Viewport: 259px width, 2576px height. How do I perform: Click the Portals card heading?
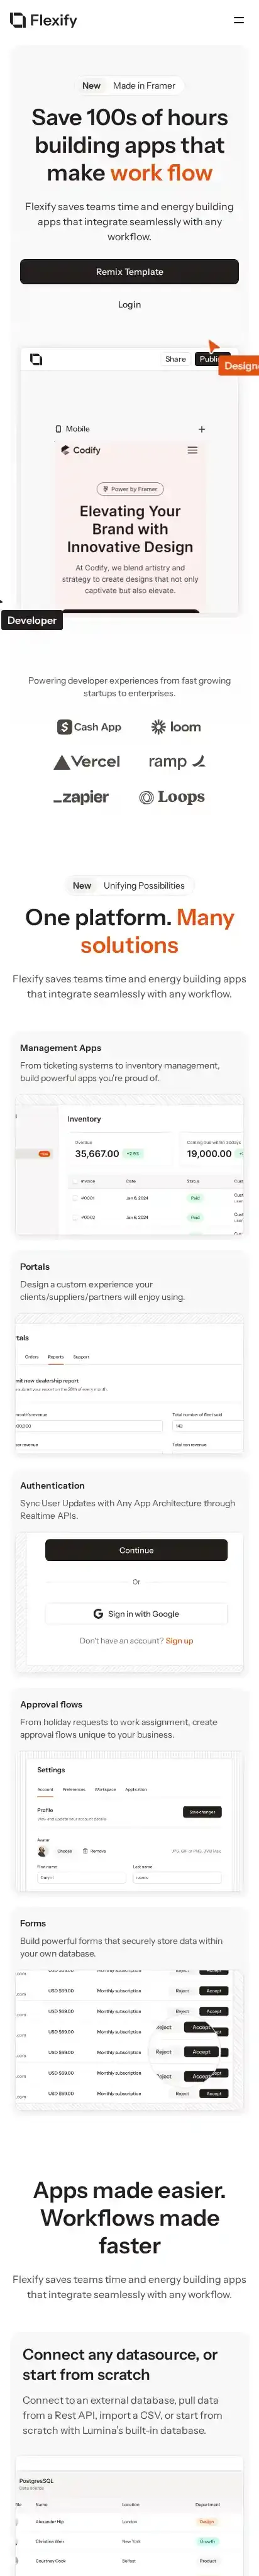35,1267
